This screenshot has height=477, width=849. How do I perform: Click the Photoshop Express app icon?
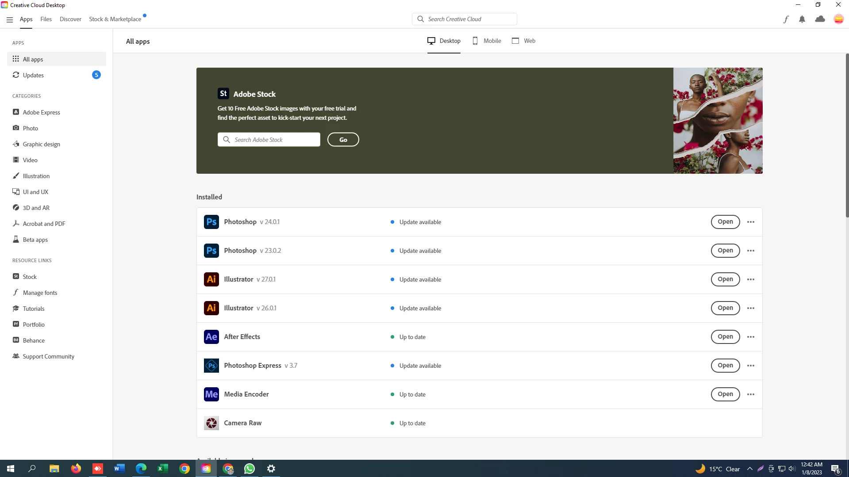point(211,366)
